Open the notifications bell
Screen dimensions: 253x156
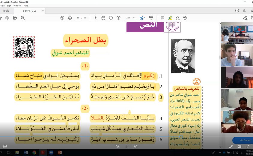click(x=244, y=11)
